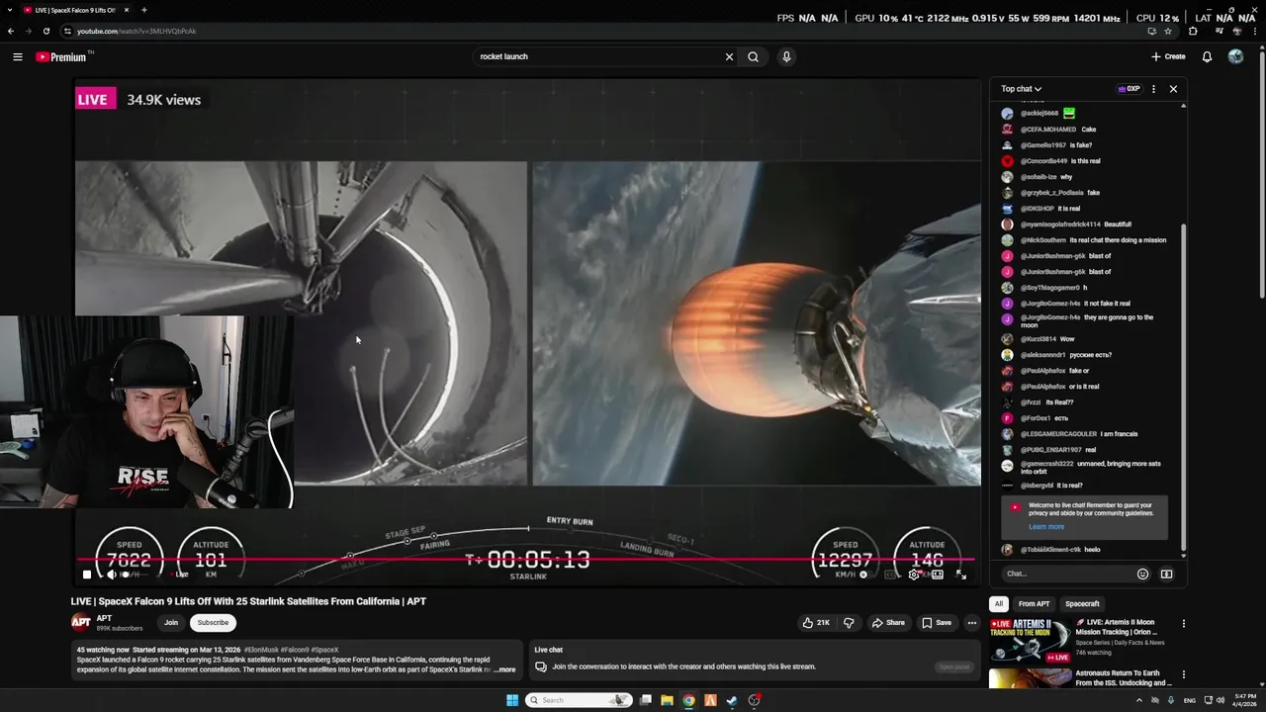Click the #SpaceX hashtag
The image size is (1266, 712).
click(324, 650)
